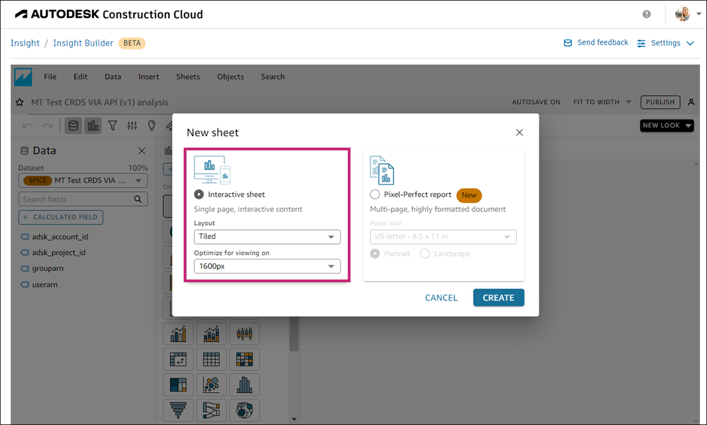
Task: Click the parameters sliders toolbar icon
Action: [132, 125]
